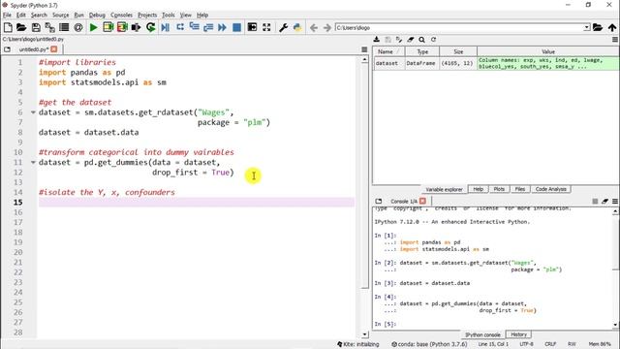Remove all variables eraser icon
620x349 pixels.
[x=411, y=40]
